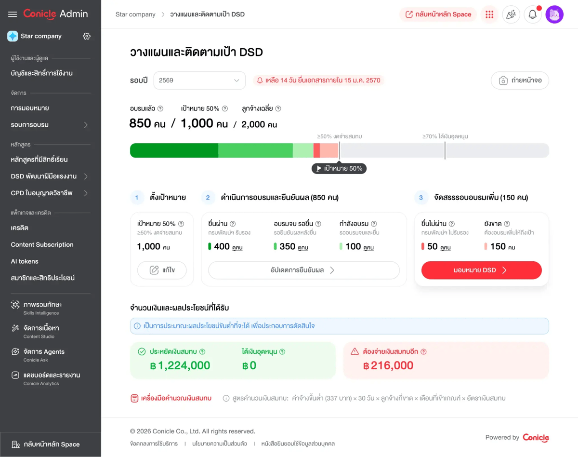Click the เหลือ 14 วัน deadline alert badge
Screen dimensions: 578x457
point(318,81)
